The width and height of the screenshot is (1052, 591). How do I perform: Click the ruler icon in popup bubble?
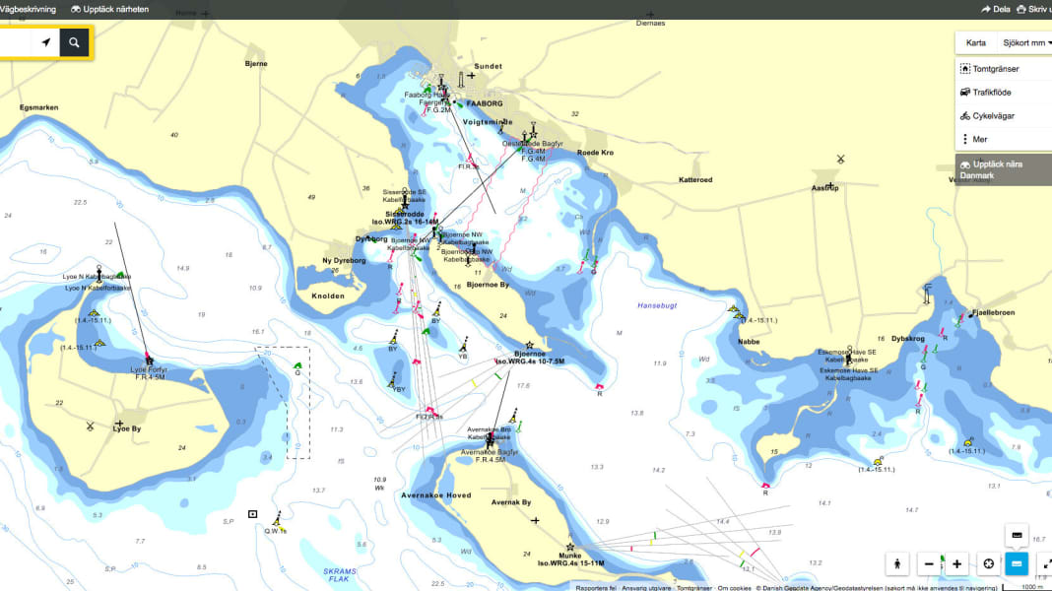[1017, 535]
